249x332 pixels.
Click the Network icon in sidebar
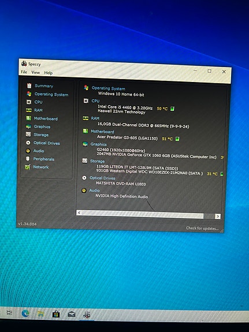point(28,167)
